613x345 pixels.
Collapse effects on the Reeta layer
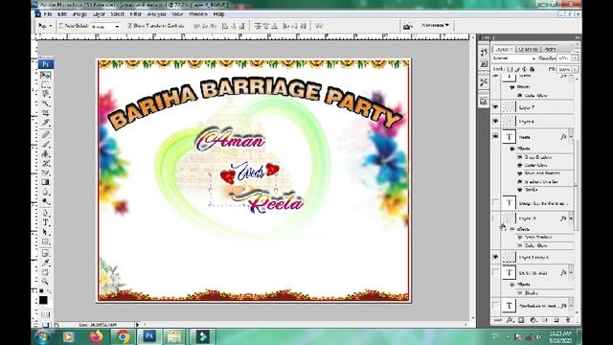[x=571, y=136]
